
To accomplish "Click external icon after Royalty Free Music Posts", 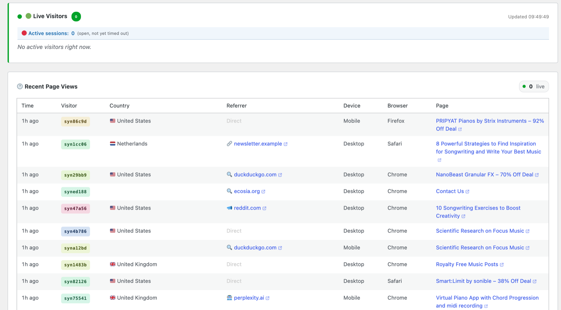I will 502,265.
